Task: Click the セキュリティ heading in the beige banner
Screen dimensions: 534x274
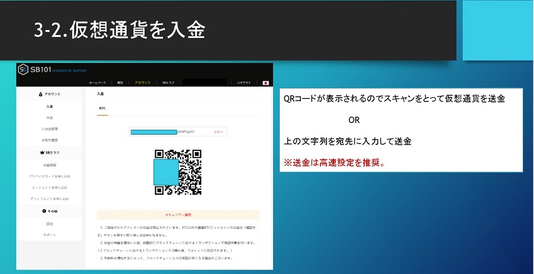Action: pos(178,215)
